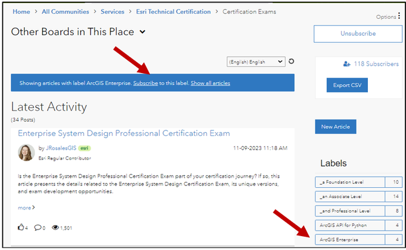Click the refresh icon beside language selector

(292, 62)
